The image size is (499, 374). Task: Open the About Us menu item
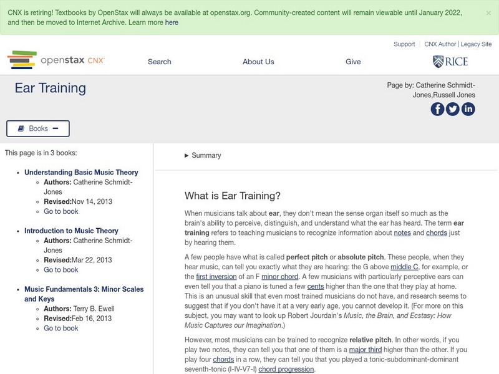(258, 62)
